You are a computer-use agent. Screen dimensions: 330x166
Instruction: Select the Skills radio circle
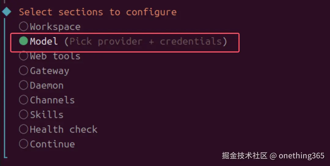24,114
